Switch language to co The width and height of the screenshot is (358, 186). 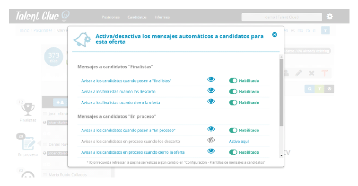pos(308,30)
